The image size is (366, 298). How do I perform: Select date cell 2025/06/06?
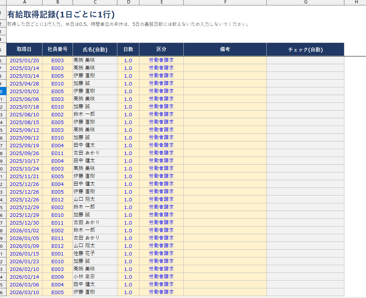[24, 99]
